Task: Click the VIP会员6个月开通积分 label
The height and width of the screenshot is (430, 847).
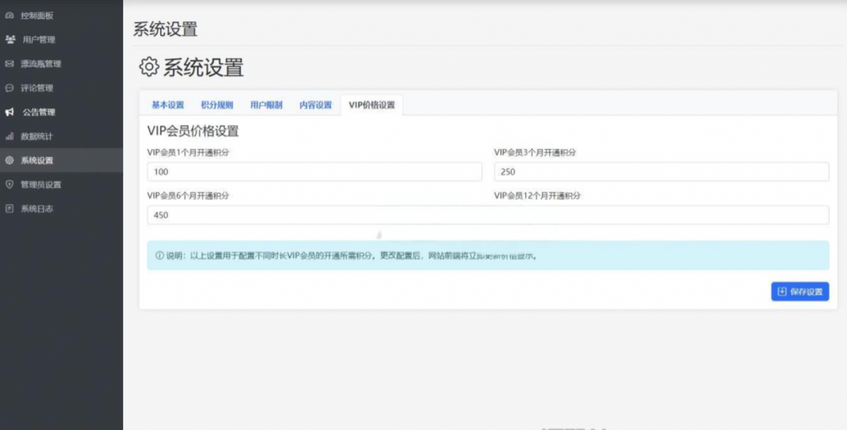Action: [188, 196]
